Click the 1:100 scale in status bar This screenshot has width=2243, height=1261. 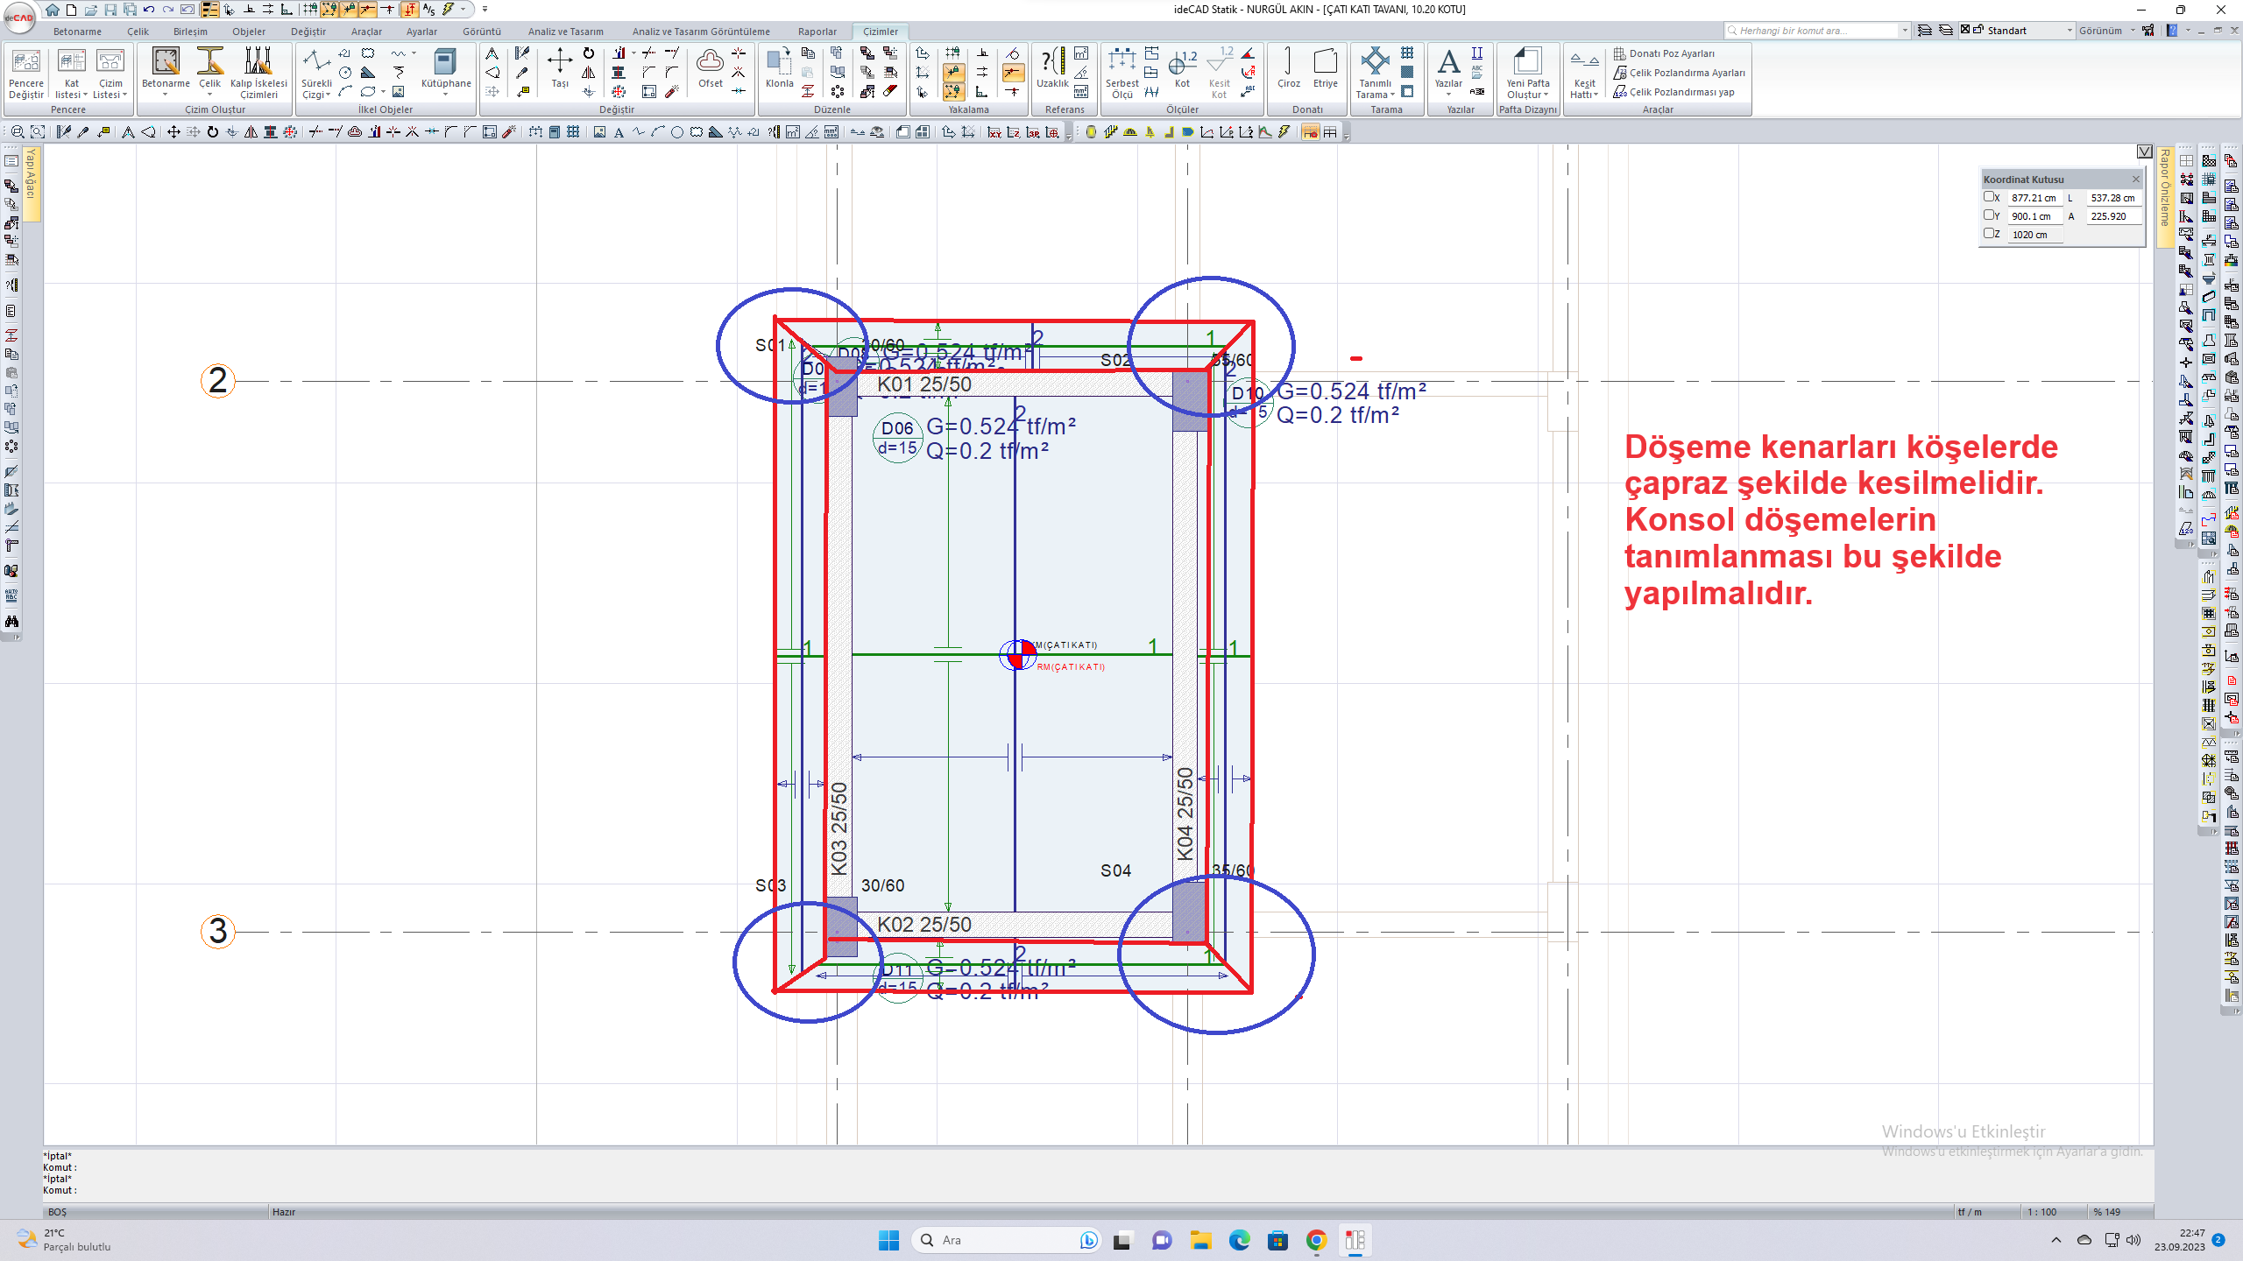point(2041,1212)
